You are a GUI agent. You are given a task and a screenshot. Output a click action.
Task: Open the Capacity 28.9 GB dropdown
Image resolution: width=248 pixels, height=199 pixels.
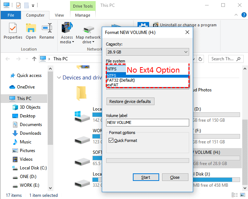[147, 52]
